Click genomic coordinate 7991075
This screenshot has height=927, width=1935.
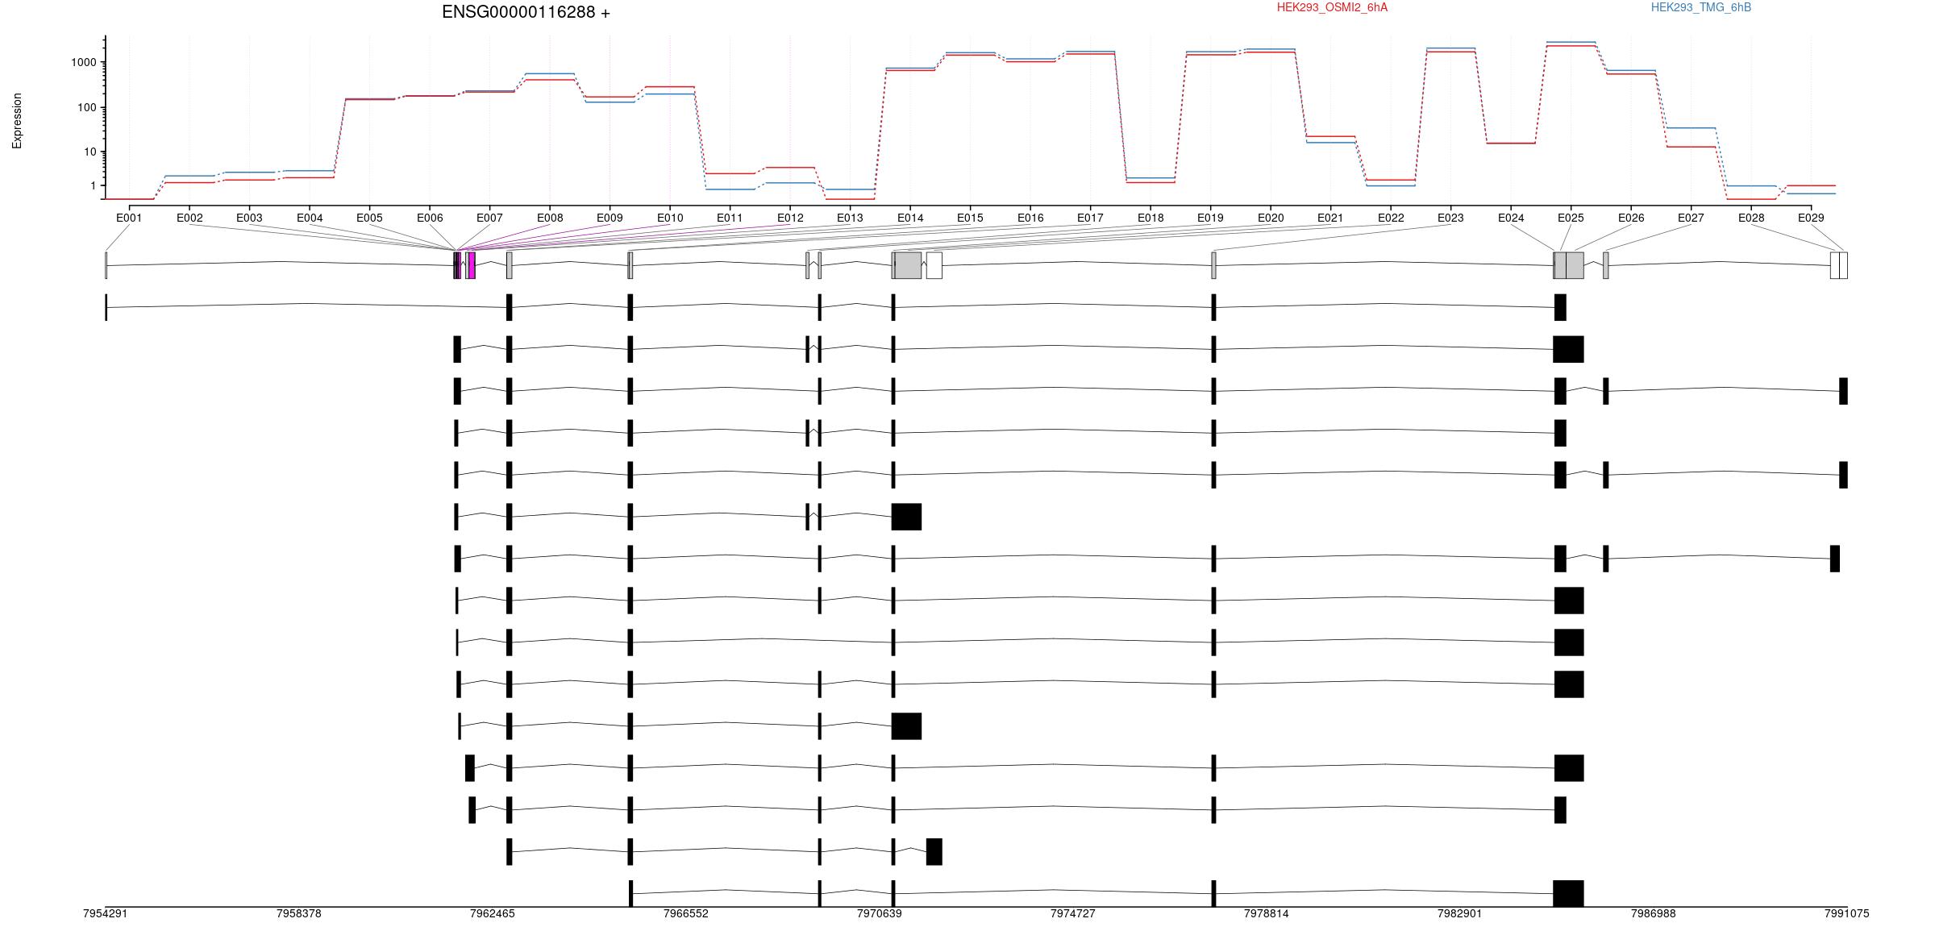point(1847,913)
